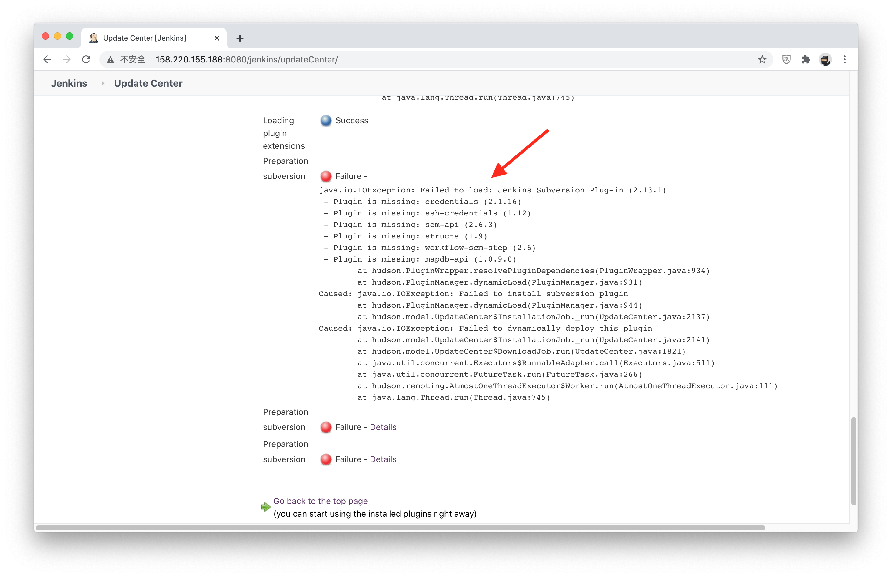
Task: Click the macOS yellow minimize window button
Action: 58,36
